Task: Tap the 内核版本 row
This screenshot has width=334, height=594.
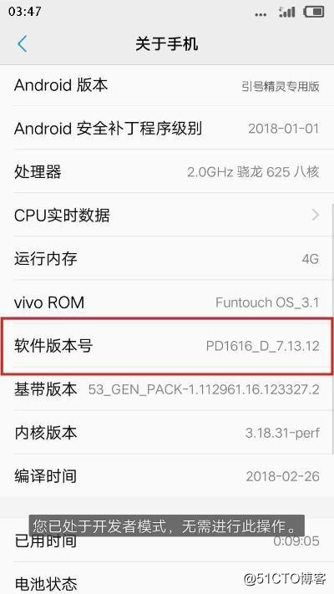Action: [x=167, y=433]
